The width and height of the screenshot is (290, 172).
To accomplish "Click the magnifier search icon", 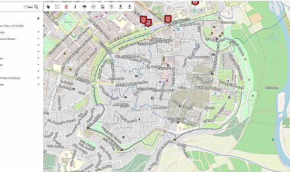I will pos(36,7).
